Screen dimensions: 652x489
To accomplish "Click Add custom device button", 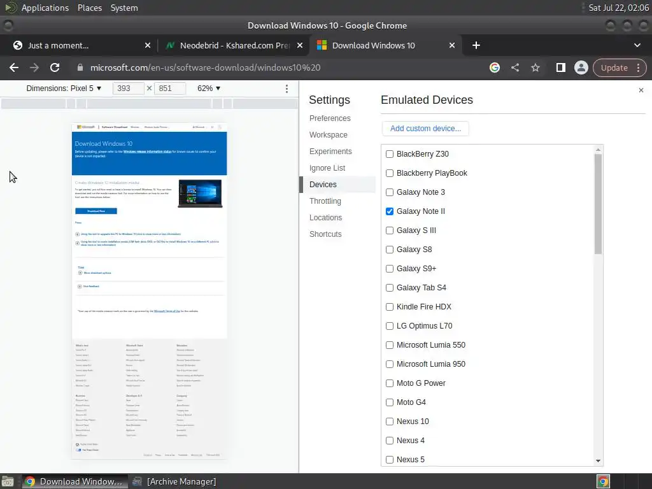I will tap(425, 129).
